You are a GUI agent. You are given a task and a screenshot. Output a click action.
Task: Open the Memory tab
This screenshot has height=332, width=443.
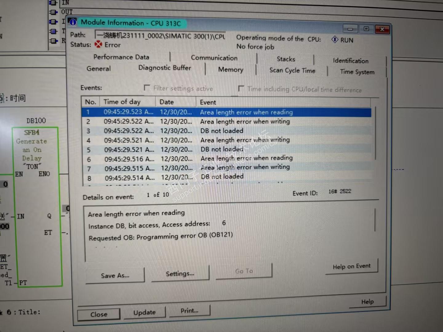coord(230,70)
